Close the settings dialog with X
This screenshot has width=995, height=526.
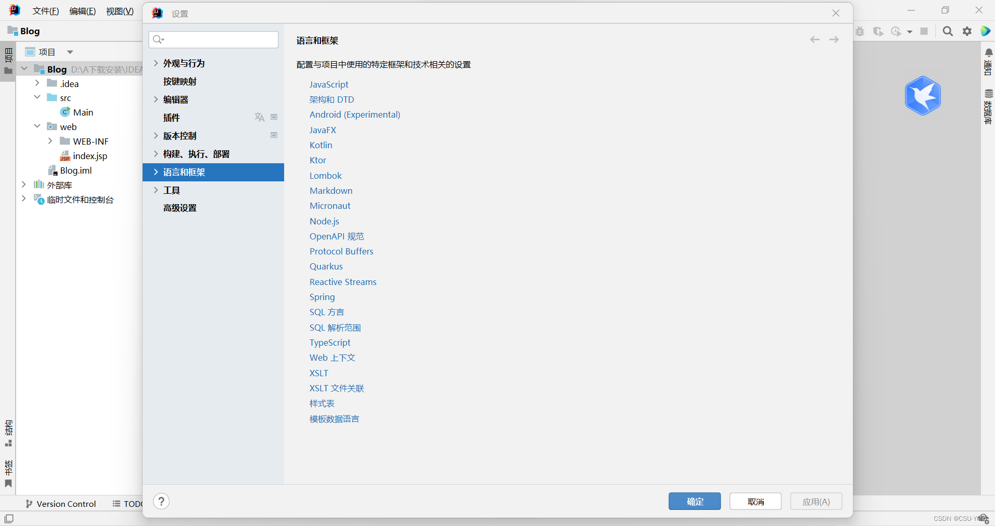[836, 13]
